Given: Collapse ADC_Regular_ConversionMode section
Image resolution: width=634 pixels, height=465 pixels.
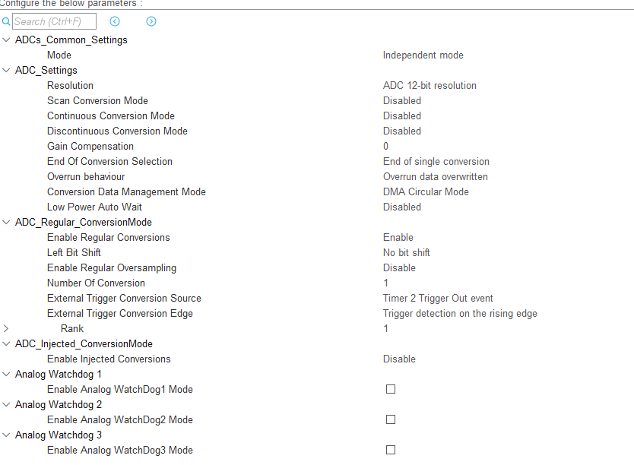Looking at the screenshot, I should click(7, 222).
